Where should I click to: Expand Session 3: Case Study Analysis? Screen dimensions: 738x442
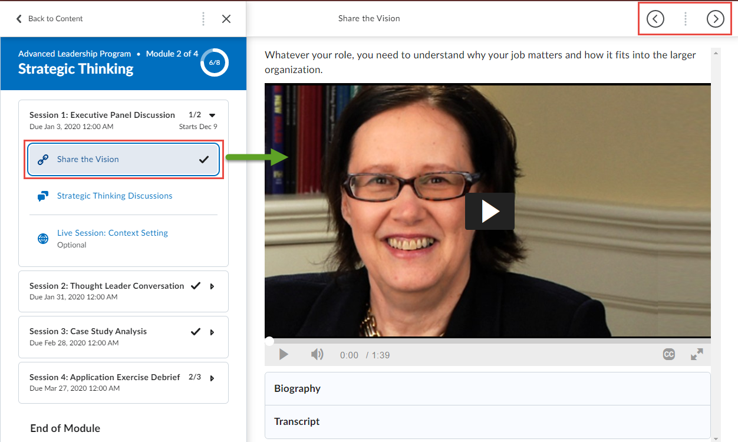(x=212, y=332)
